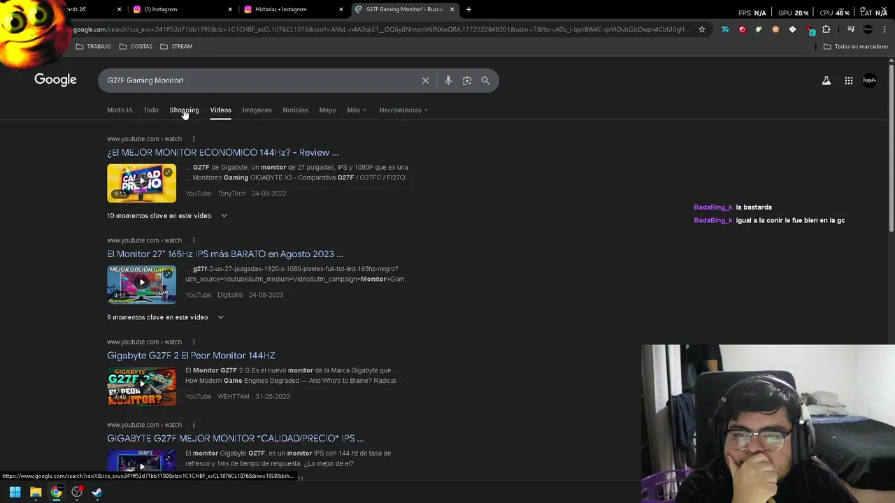Open the Más dropdown
Viewport: 895px width, 503px height.
pos(357,110)
